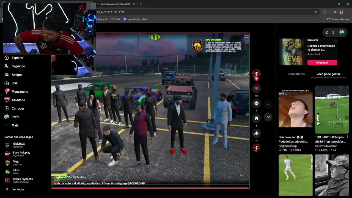352x198 pixels.
Task: Open Mensagens icon with 20 badge
Action: click(x=7, y=92)
